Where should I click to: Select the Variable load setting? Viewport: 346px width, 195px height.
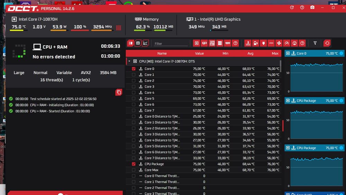click(x=64, y=73)
